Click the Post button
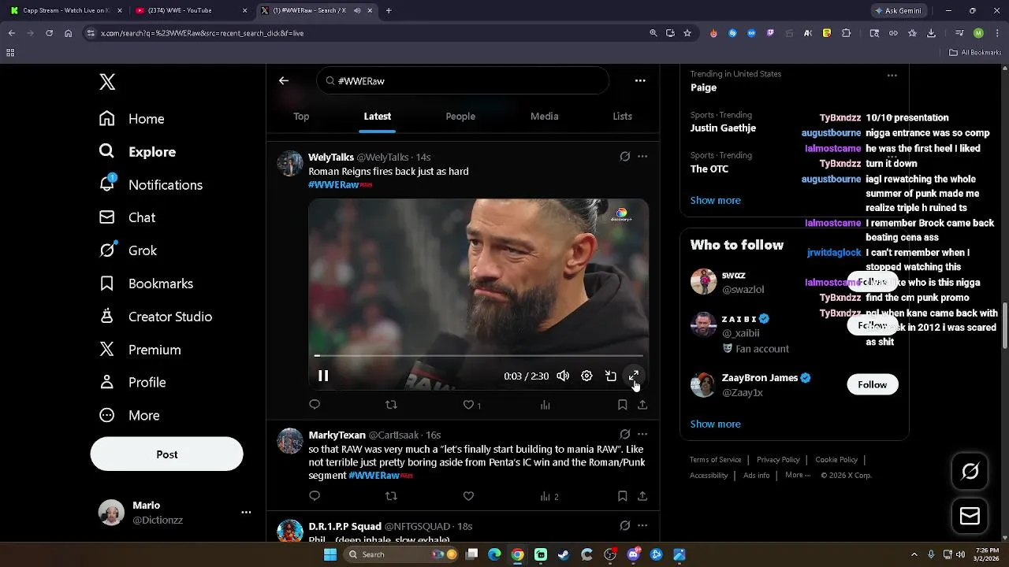The width and height of the screenshot is (1009, 567). point(166,454)
